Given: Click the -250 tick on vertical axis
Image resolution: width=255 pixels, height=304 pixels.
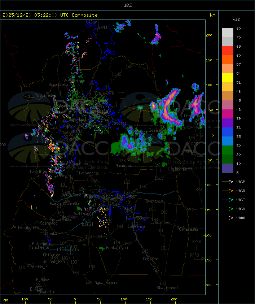Looking at the screenshot, I should pos(207,260).
